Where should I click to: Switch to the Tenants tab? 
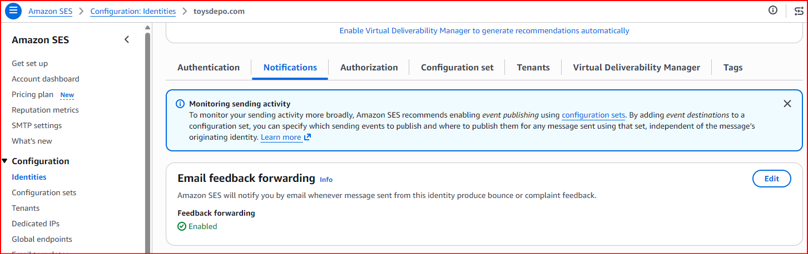533,68
